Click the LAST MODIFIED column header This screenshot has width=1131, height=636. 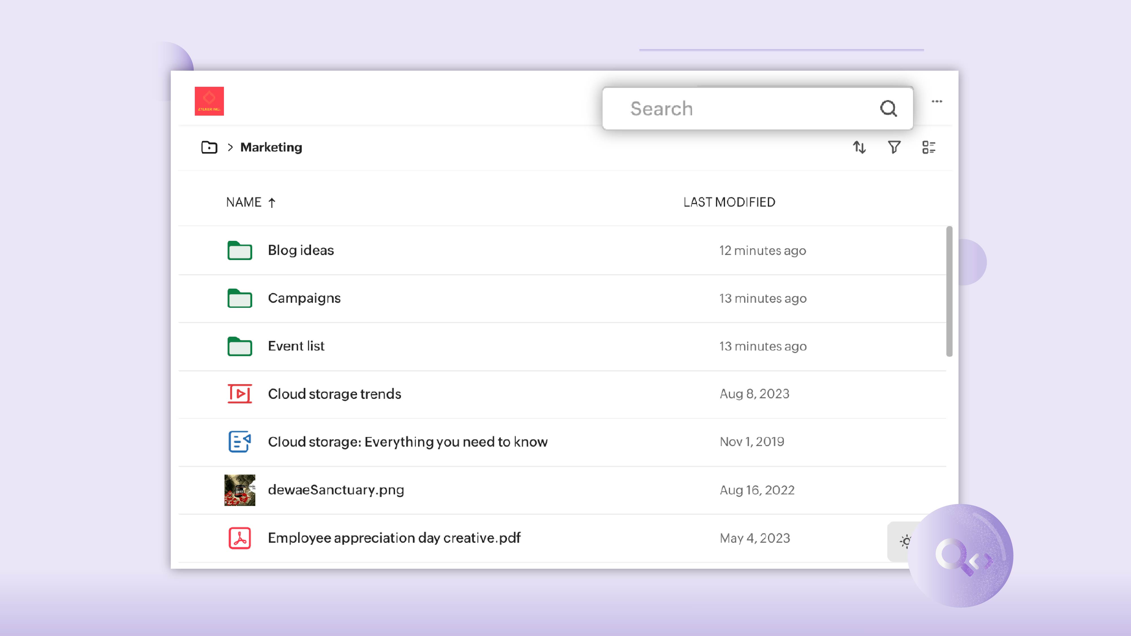(729, 202)
